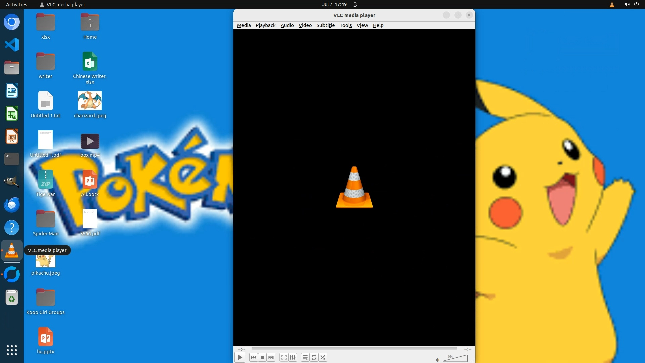Click the VLC tray icon in top bar
This screenshot has width=645, height=363.
click(x=612, y=4)
